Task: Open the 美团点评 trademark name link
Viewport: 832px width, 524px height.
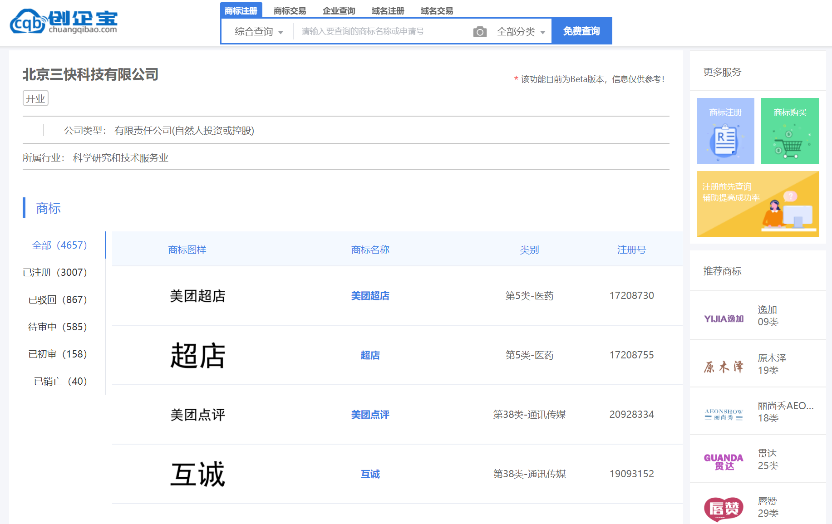Action: click(x=370, y=415)
